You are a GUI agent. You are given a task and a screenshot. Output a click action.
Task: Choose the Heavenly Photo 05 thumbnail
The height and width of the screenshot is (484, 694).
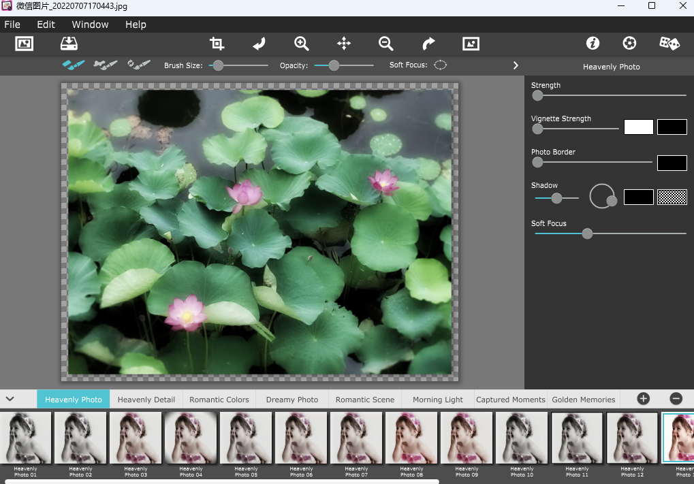tap(246, 440)
